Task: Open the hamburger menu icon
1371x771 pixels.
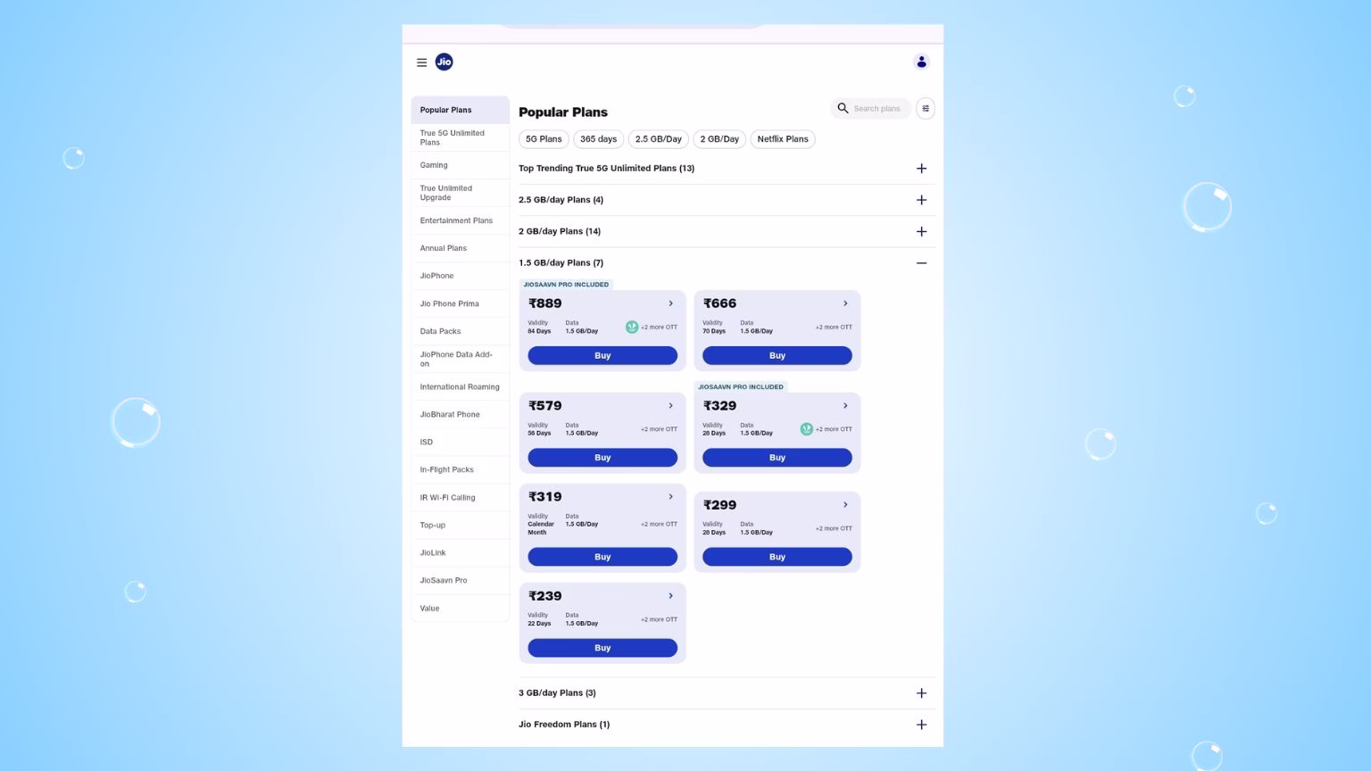Action: pos(421,62)
